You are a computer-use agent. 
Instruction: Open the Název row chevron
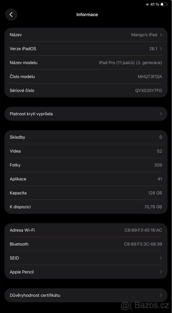coord(161,35)
